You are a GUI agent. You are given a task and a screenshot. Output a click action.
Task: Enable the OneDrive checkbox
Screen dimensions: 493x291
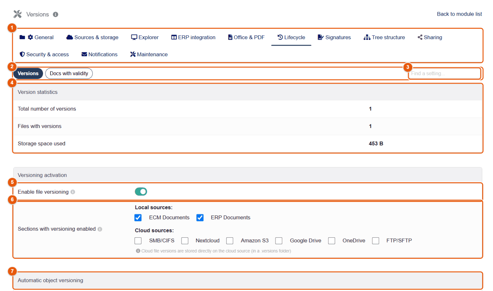pos(332,240)
